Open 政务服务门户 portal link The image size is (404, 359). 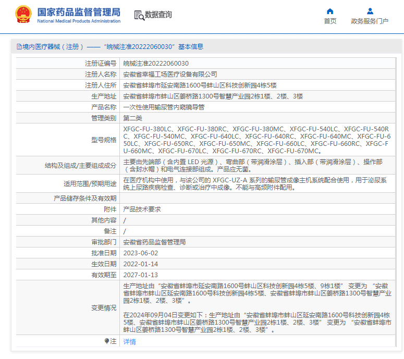[x=370, y=21]
